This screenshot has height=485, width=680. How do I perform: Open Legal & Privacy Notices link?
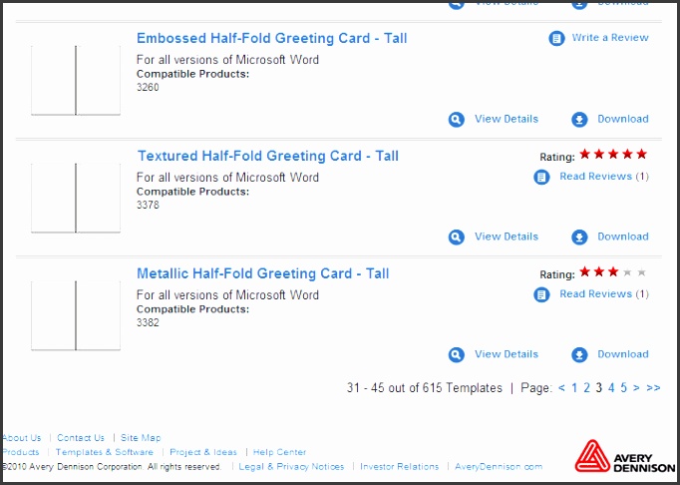291,467
